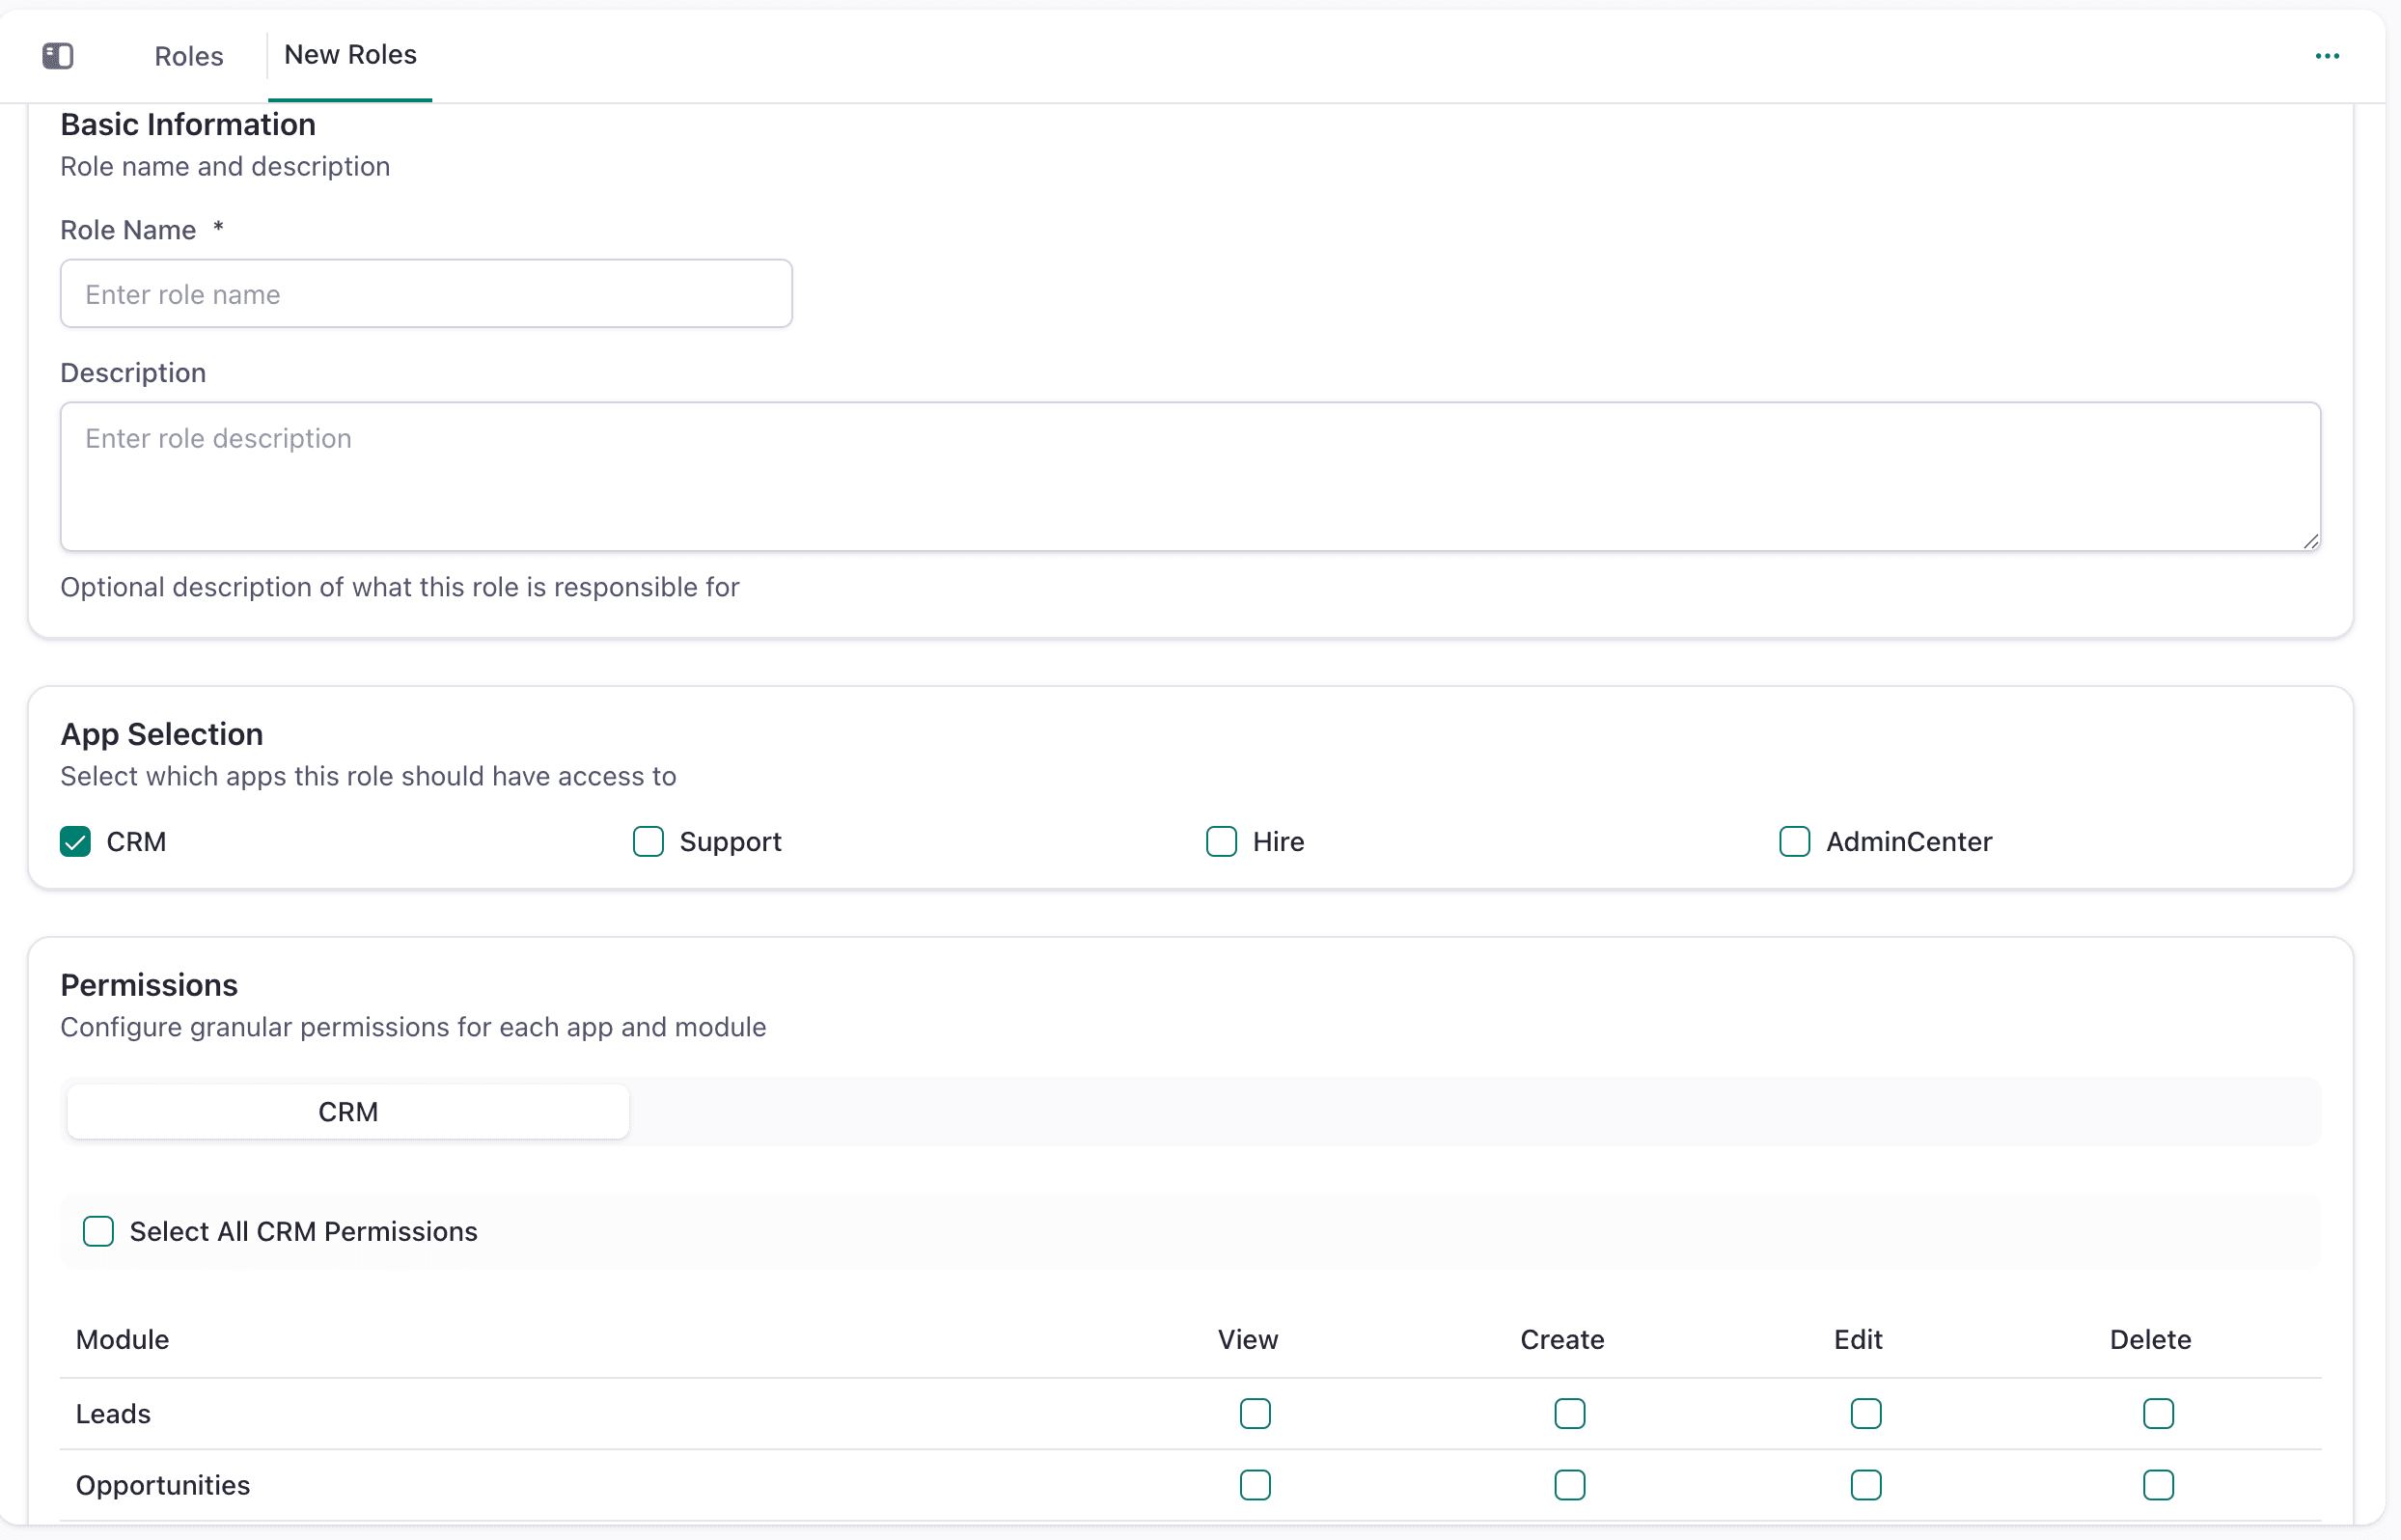Switch to the Roles tab

coord(189,56)
